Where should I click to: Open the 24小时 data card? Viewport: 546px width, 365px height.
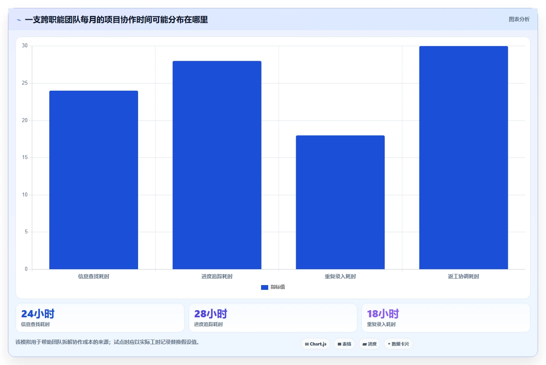pos(100,318)
